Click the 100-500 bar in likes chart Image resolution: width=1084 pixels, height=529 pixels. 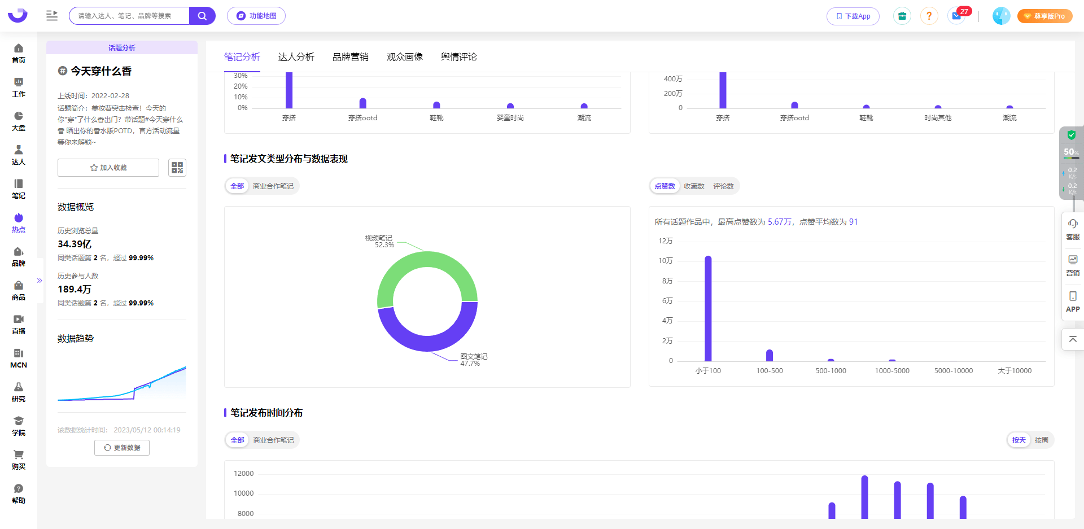[x=770, y=356]
